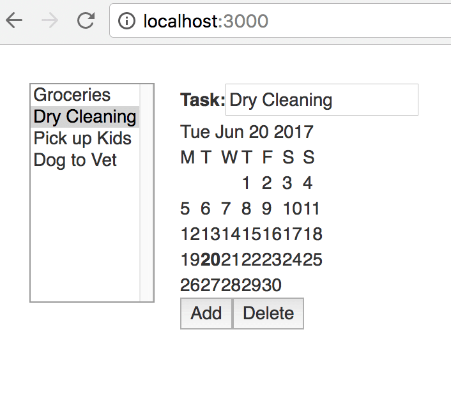Select day 9 on the calendar

[x=266, y=209]
